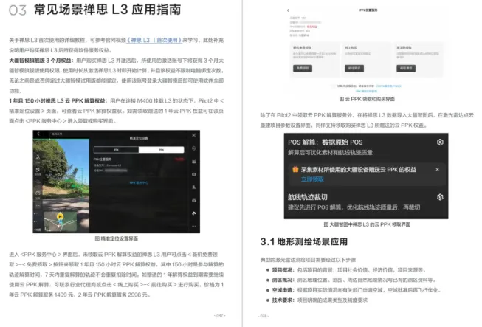Click the button in the 激活码领取 card
Image resolution: width=482 pixels, height=327 pixels.
[406, 68]
